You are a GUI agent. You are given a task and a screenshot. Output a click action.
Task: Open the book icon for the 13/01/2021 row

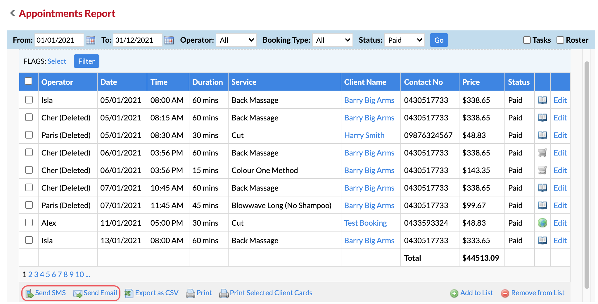542,240
